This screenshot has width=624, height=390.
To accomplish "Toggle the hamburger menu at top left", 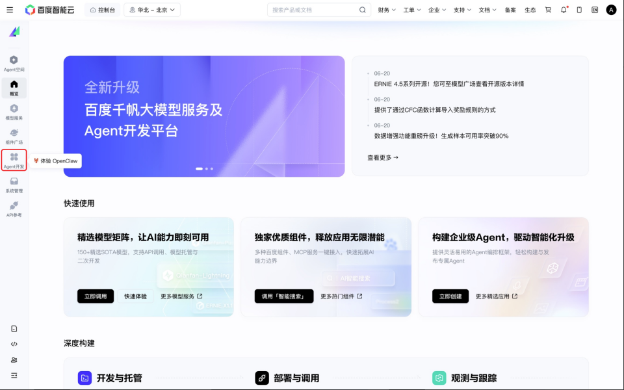I will point(10,10).
